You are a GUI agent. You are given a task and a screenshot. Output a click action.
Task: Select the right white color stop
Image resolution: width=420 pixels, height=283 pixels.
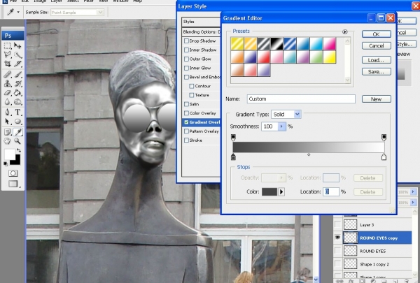(x=384, y=157)
